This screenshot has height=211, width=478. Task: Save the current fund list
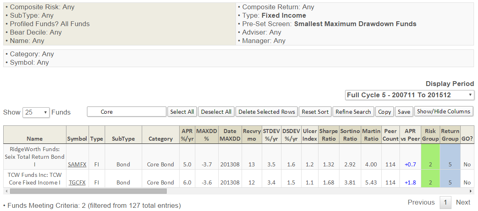click(x=404, y=112)
